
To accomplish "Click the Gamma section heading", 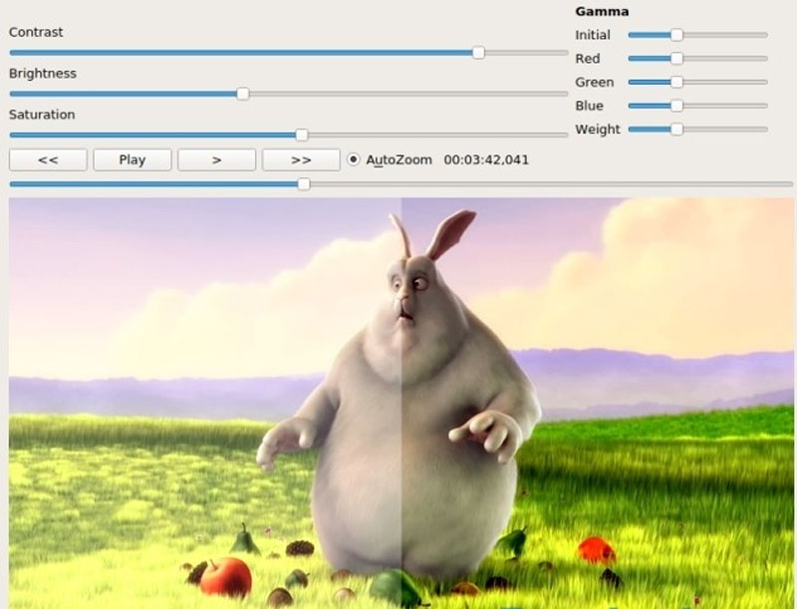I will coord(601,11).
